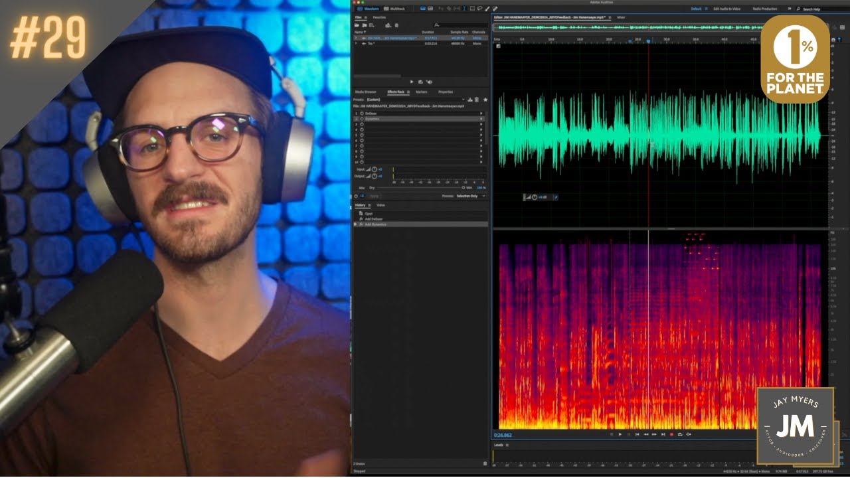Toggle power for the Dynamics effect
Viewport: 850px width, 478px height.
click(362, 119)
